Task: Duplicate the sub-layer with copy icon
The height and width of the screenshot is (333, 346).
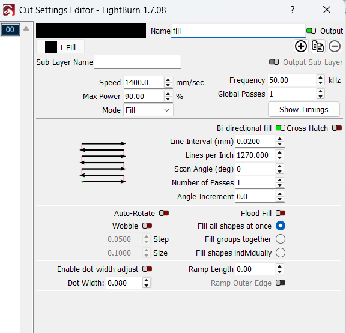Action: tap(318, 47)
